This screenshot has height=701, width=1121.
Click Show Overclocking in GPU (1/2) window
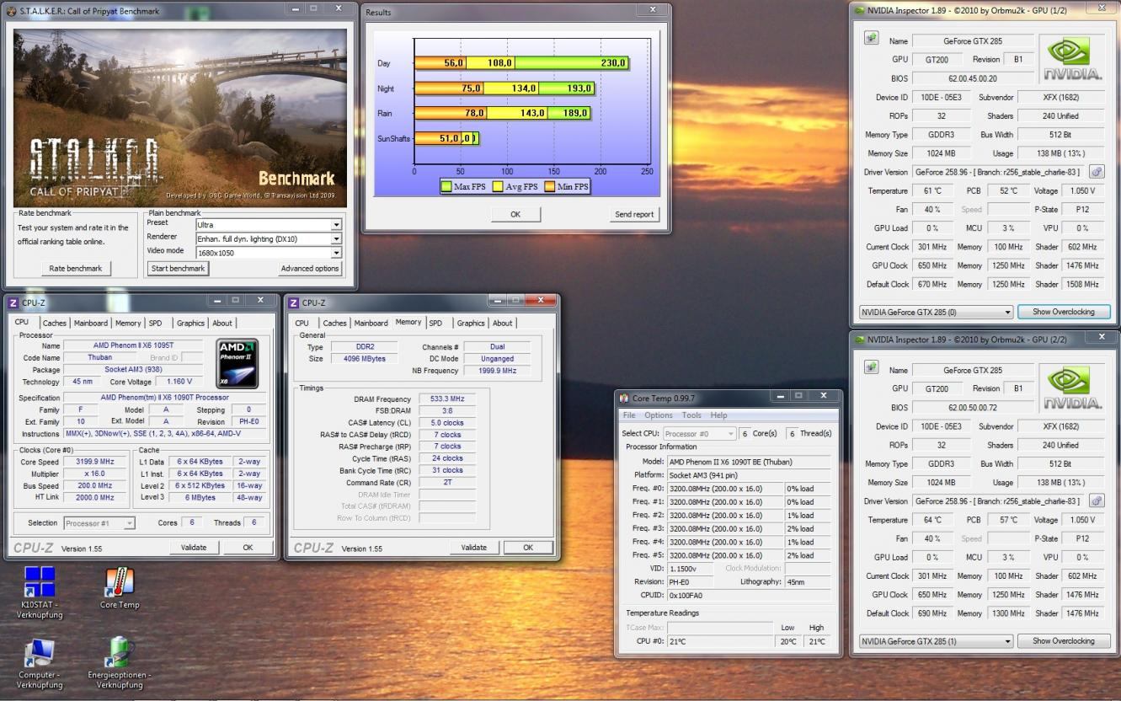pyautogui.click(x=1064, y=312)
